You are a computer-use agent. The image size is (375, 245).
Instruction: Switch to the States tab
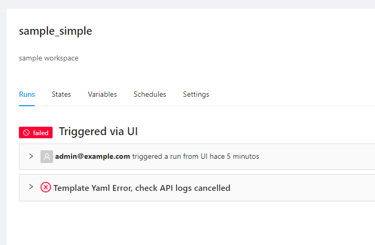coord(61,95)
